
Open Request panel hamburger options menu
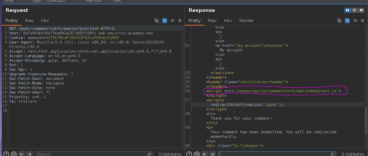[x=180, y=20]
